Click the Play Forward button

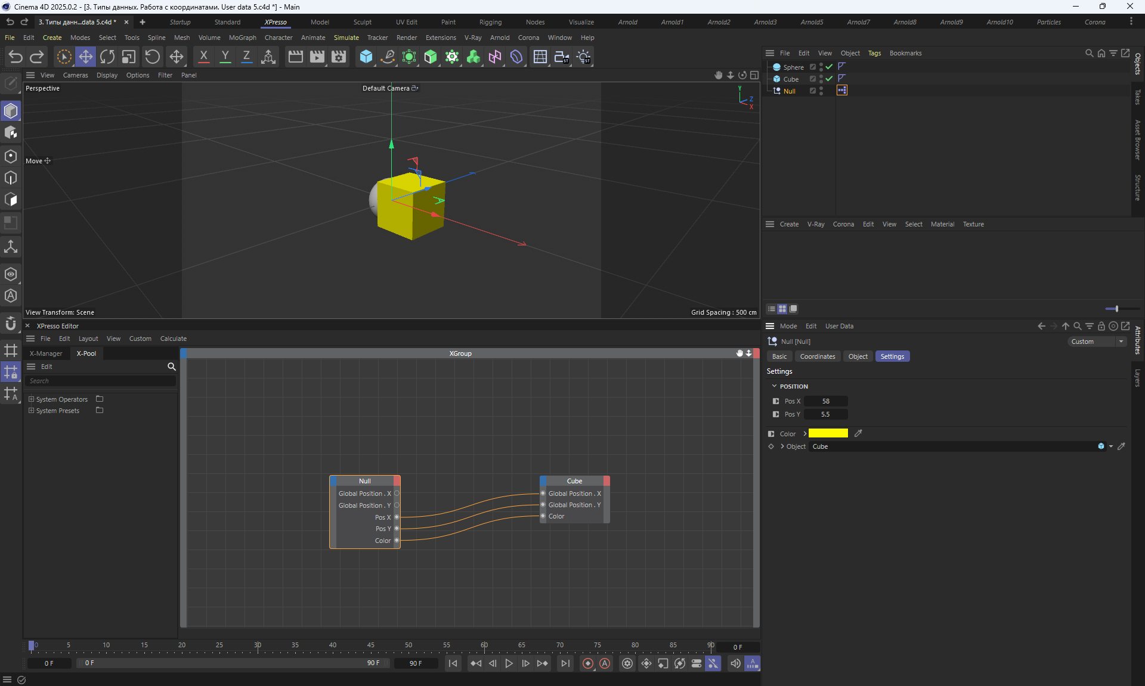pyautogui.click(x=509, y=663)
